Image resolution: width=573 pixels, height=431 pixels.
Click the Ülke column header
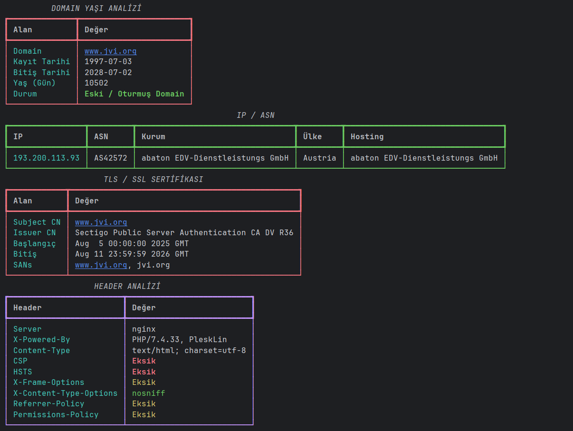coord(313,136)
